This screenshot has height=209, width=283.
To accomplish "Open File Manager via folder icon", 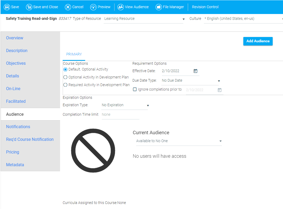I will click(x=159, y=7).
